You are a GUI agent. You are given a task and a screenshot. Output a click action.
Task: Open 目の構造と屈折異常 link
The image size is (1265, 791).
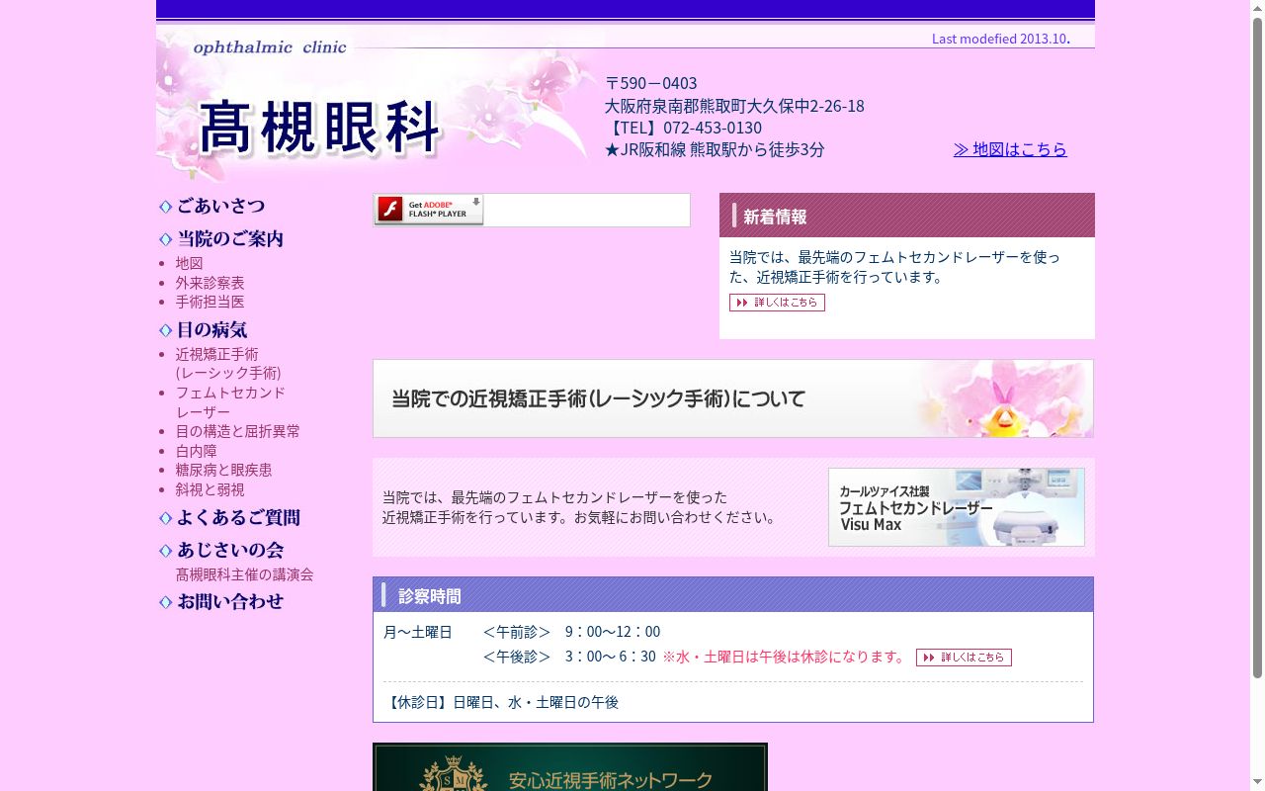238,431
